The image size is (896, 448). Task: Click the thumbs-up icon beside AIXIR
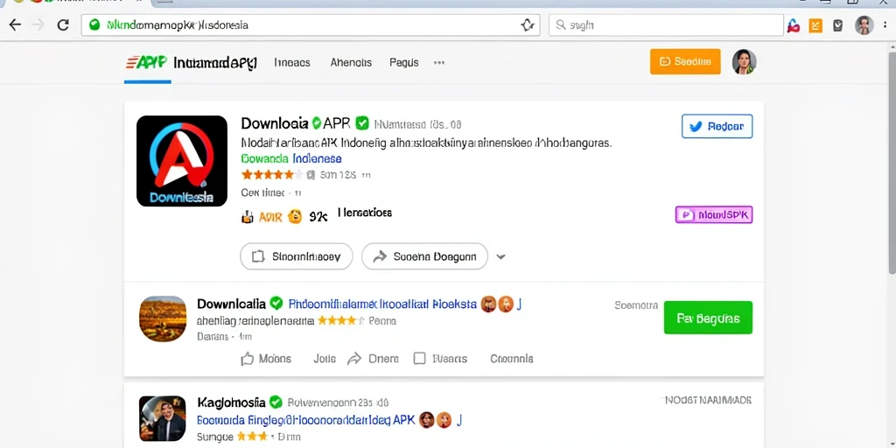click(248, 217)
